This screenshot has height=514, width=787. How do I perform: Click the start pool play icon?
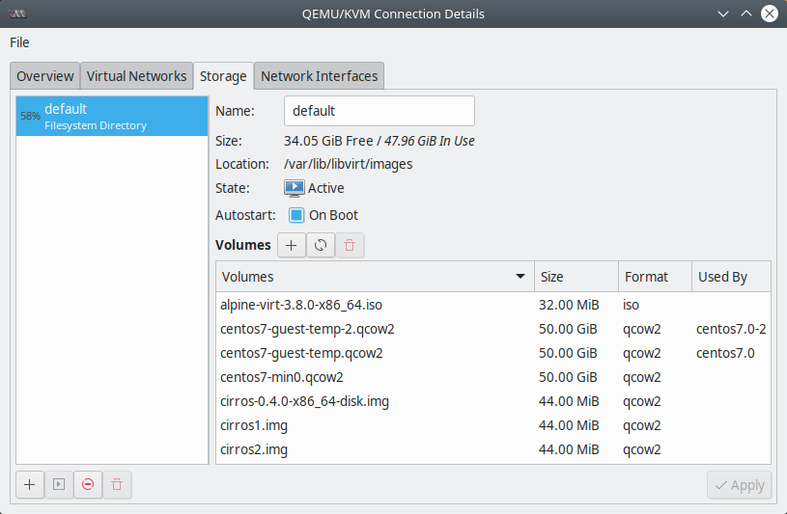click(59, 484)
